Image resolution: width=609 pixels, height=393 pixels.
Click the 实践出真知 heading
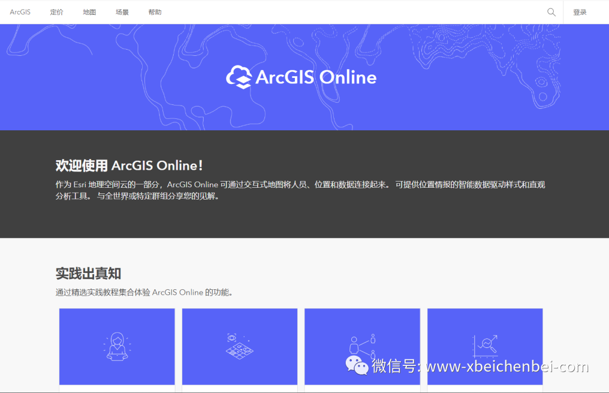88,273
